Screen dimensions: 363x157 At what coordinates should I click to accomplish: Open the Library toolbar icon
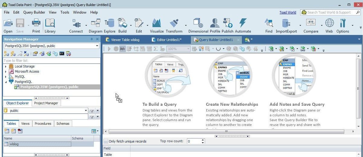[x=50, y=26]
